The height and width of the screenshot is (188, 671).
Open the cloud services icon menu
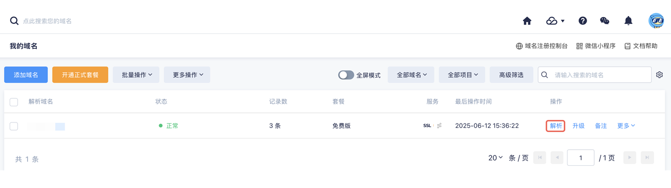coord(555,21)
